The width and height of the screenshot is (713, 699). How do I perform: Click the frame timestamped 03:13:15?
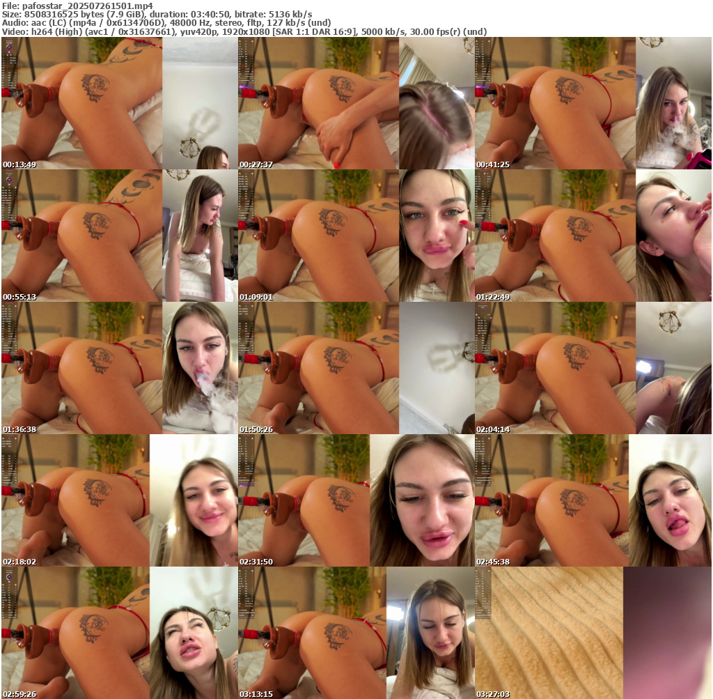point(356,633)
